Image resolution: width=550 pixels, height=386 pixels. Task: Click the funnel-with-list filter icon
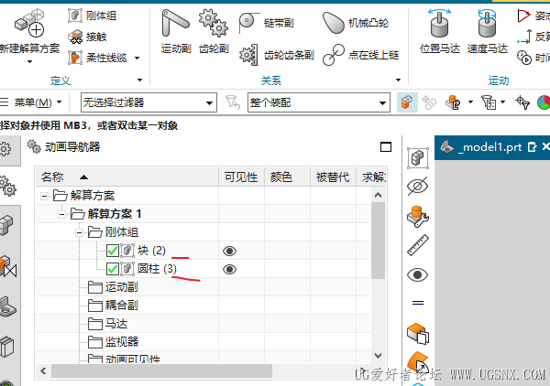click(489, 102)
